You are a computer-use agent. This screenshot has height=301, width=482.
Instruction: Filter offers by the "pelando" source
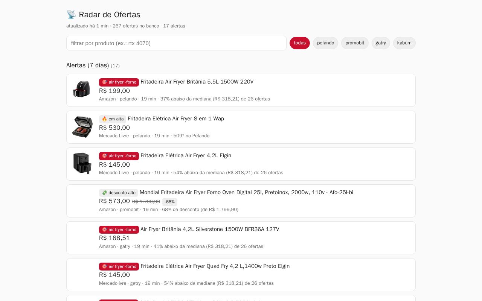[x=325, y=43]
